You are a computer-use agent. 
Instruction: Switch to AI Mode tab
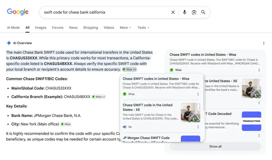[x=13, y=28]
